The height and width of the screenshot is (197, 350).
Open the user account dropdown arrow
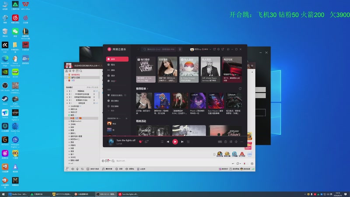pyautogui.click(x=210, y=49)
